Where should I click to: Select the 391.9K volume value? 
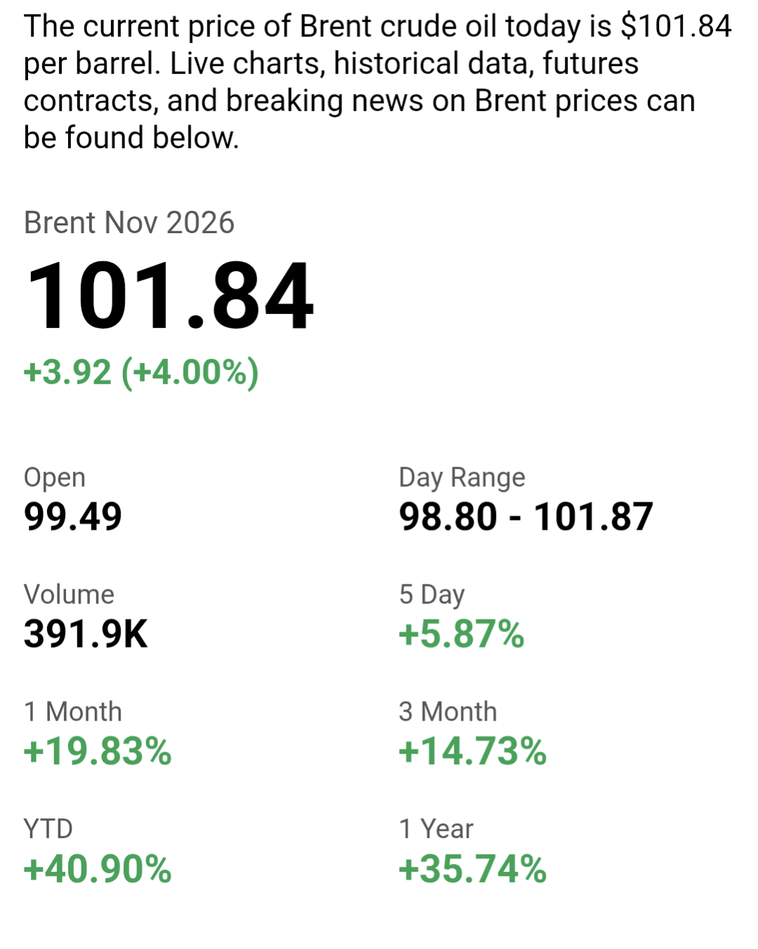[86, 634]
